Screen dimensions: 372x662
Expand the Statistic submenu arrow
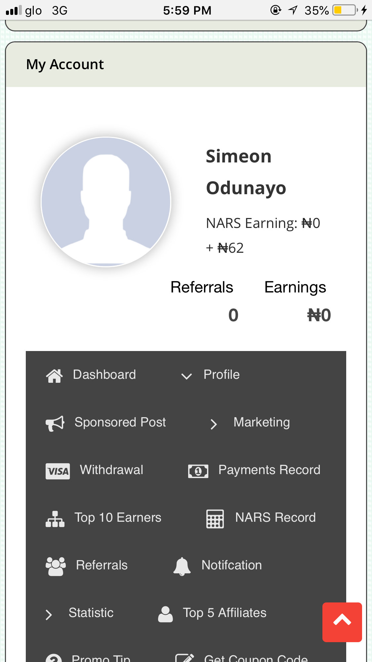coord(49,614)
